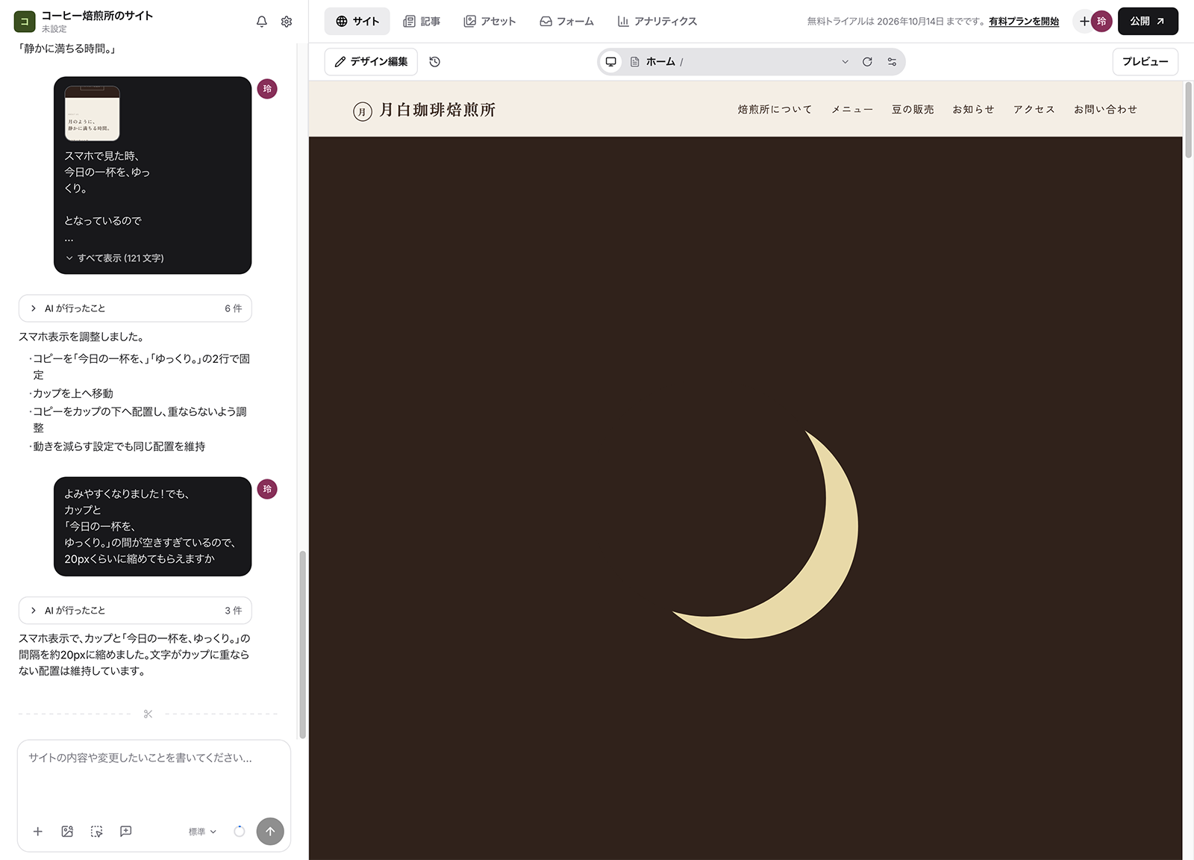Focus the chat message input field

(154, 776)
